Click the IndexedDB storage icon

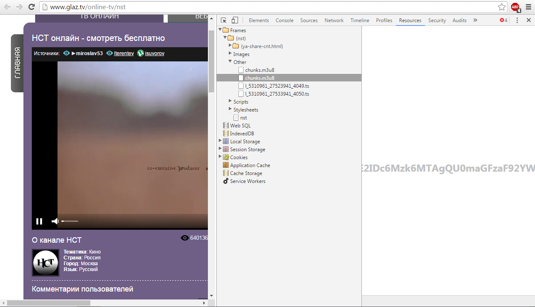225,133
